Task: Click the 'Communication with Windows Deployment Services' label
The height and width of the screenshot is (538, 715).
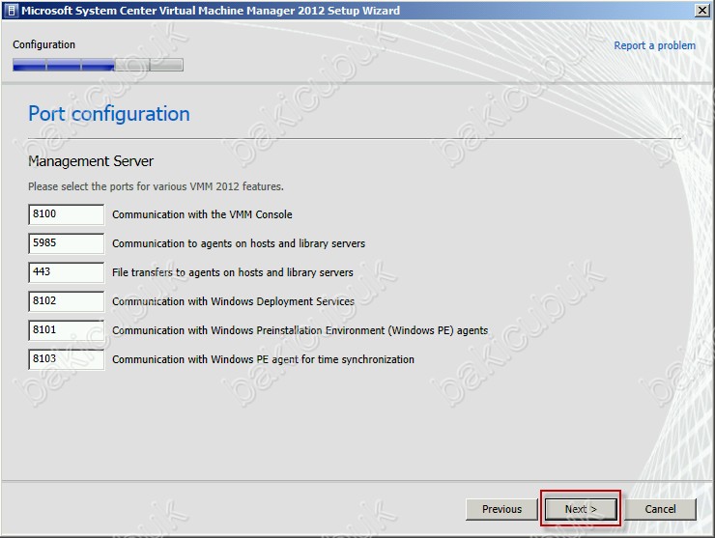Action: point(233,301)
